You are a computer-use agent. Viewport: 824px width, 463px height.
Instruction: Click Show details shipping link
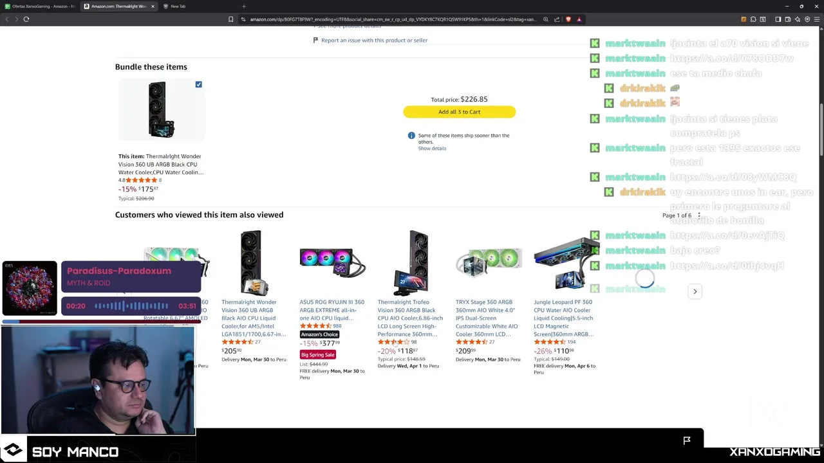[432, 149]
